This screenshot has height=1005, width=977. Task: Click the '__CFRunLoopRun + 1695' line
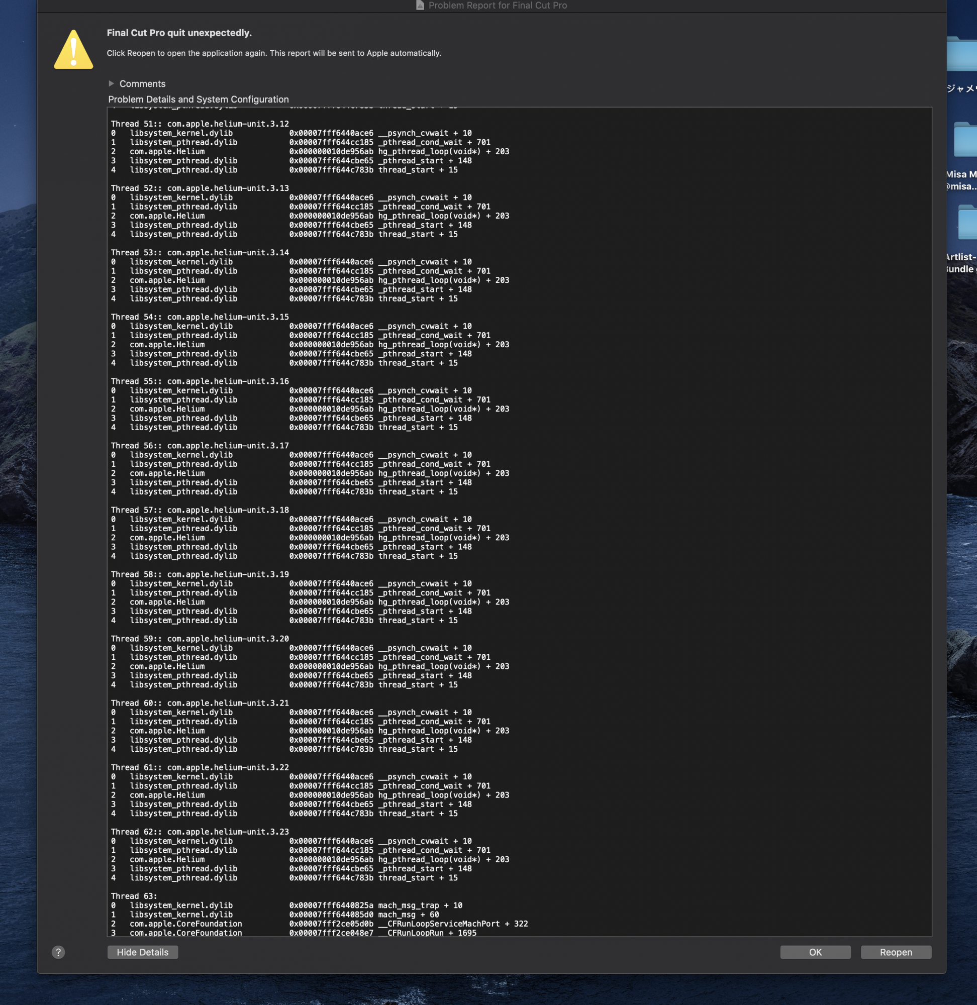click(294, 933)
